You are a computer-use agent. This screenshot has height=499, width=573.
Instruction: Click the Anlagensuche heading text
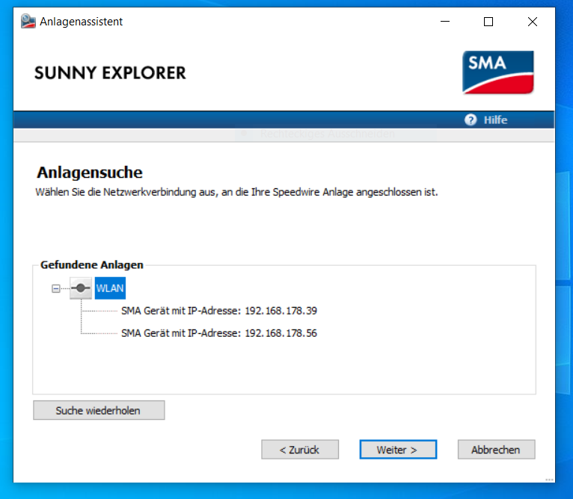pyautogui.click(x=90, y=173)
